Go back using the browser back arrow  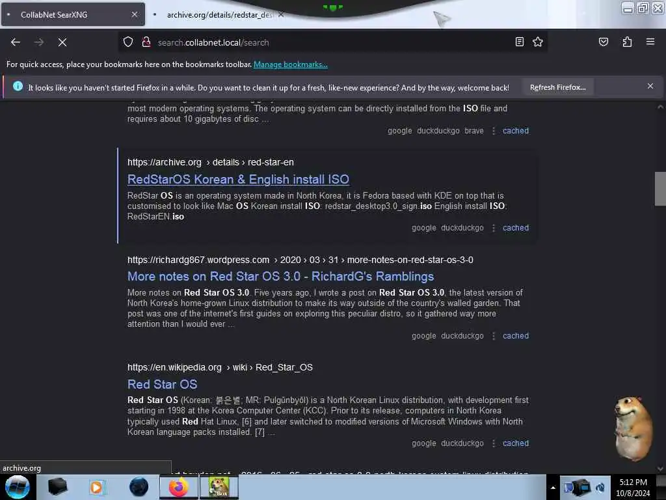[16, 42]
